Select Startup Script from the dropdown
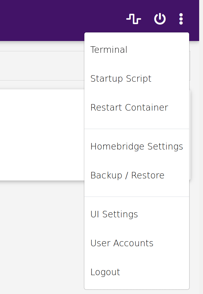 (x=121, y=78)
